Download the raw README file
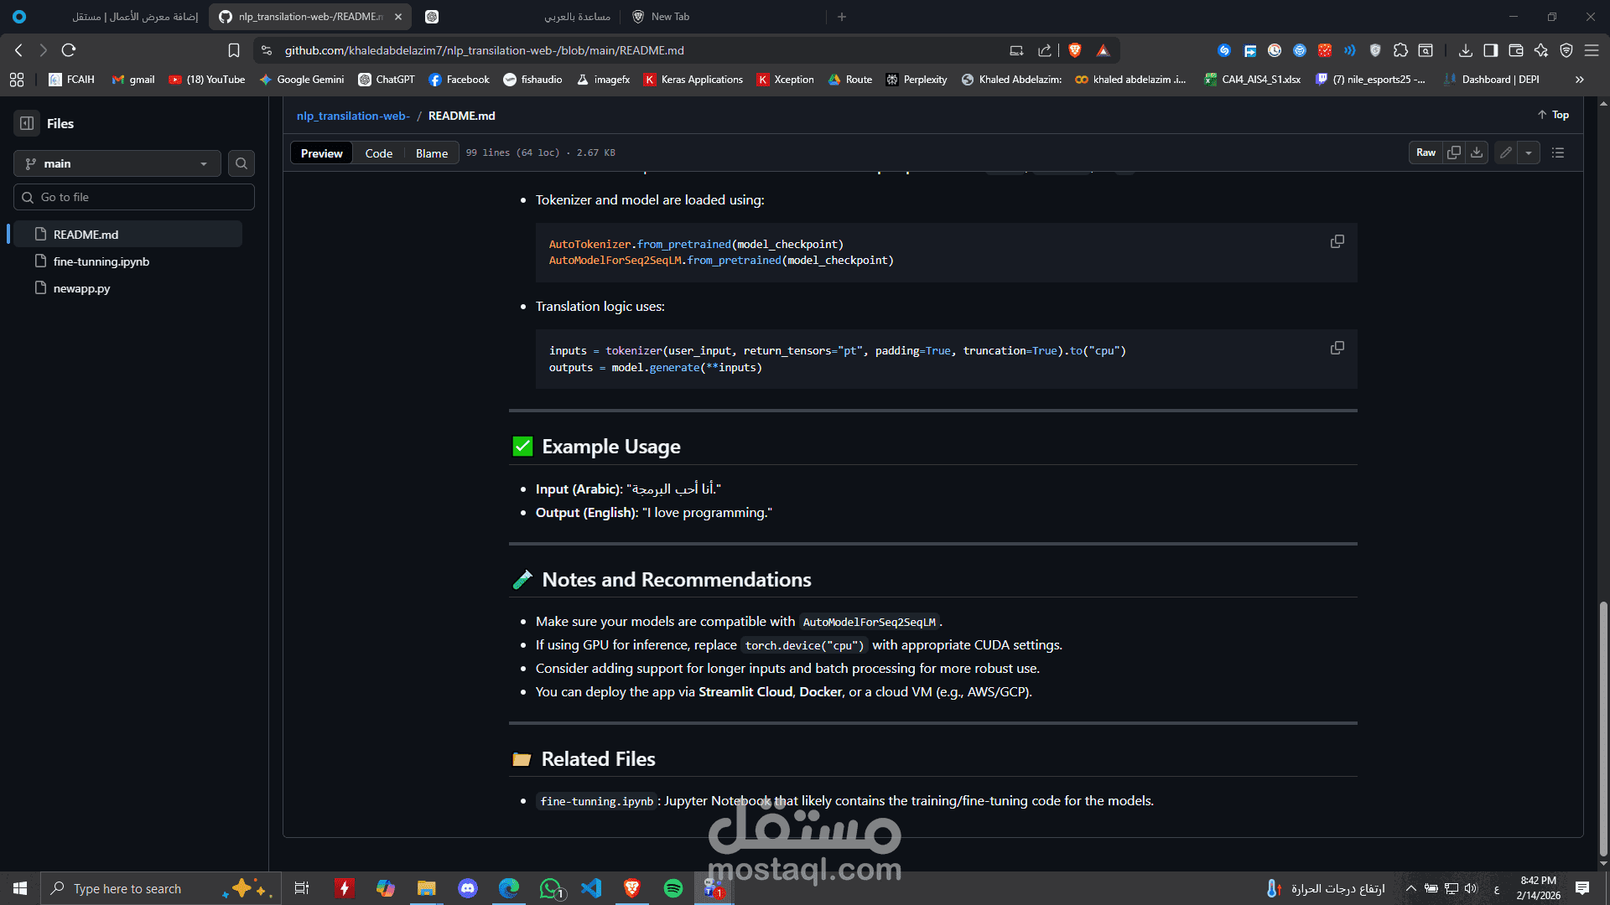This screenshot has width=1610, height=905. [1477, 153]
